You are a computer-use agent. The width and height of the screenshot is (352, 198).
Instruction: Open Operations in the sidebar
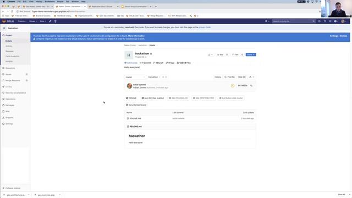click(10, 99)
